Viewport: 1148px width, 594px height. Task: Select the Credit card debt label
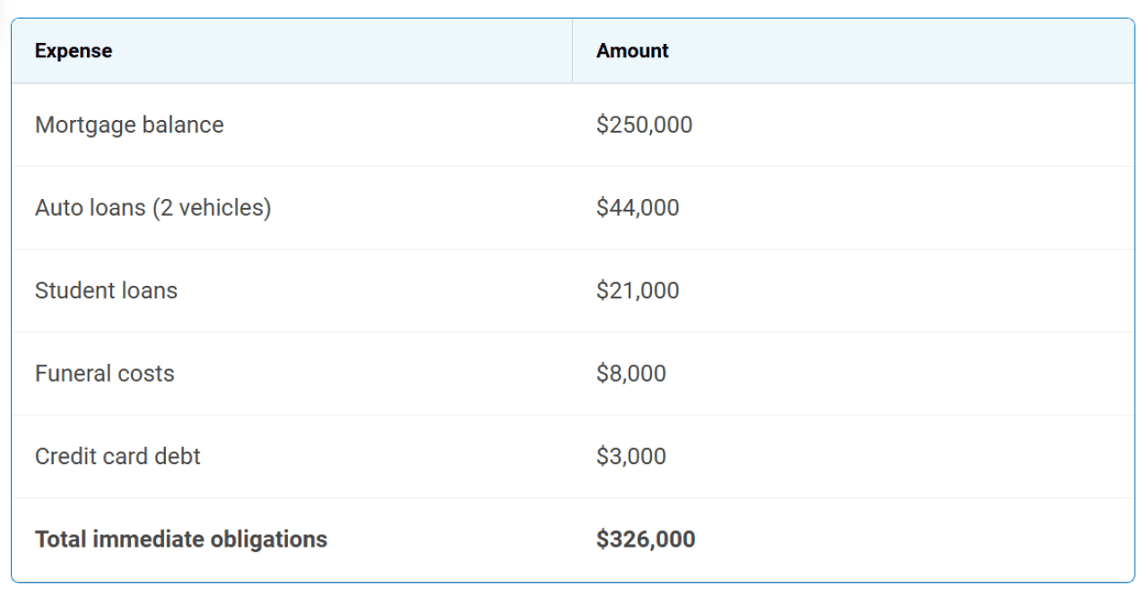117,457
